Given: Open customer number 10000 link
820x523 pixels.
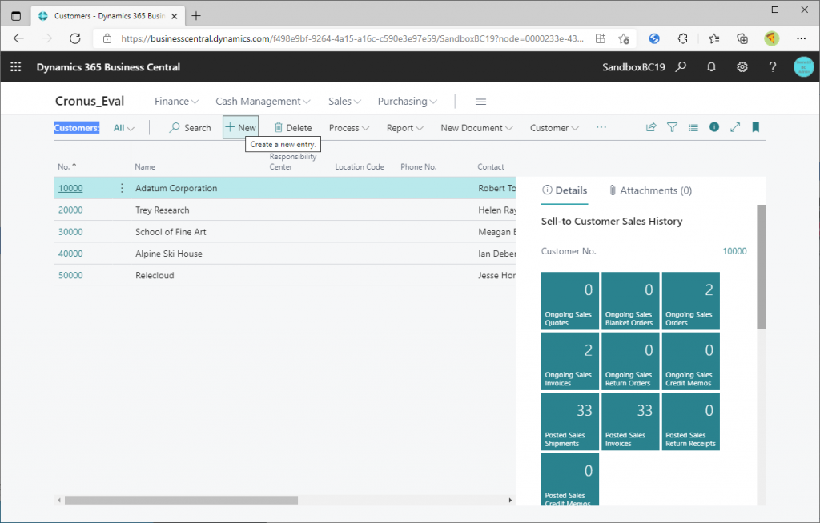Looking at the screenshot, I should click(x=70, y=188).
